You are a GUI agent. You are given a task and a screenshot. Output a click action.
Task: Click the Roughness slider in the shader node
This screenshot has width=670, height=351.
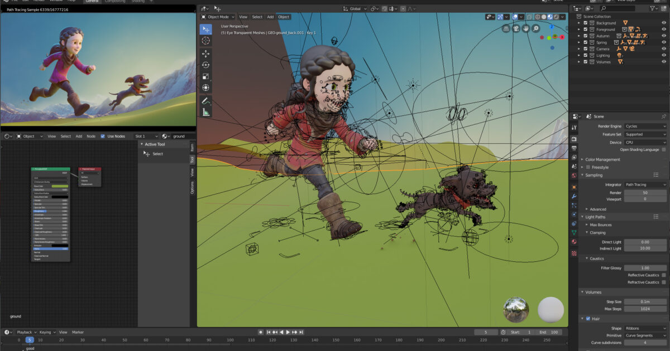click(51, 211)
